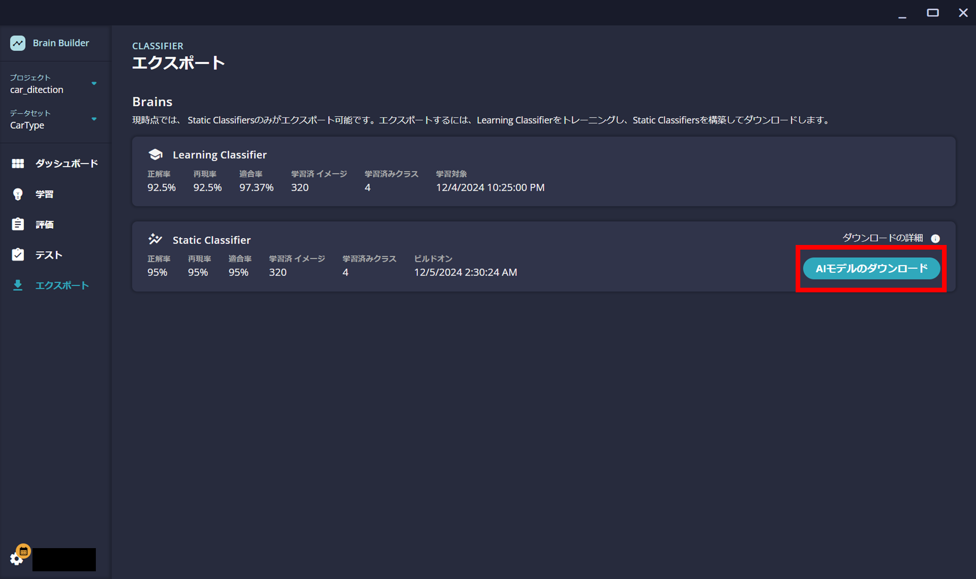976x579 pixels.
Task: Open the 評価 section
Action: pos(55,224)
